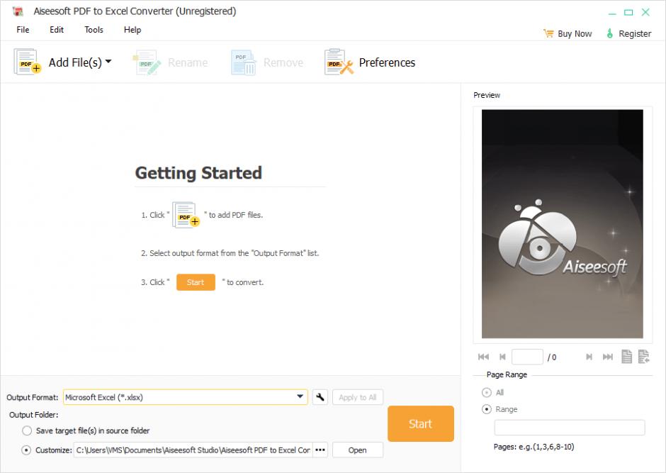This screenshot has height=473, width=666.
Task: Click the Remove PDF trash icon
Action: [243, 62]
